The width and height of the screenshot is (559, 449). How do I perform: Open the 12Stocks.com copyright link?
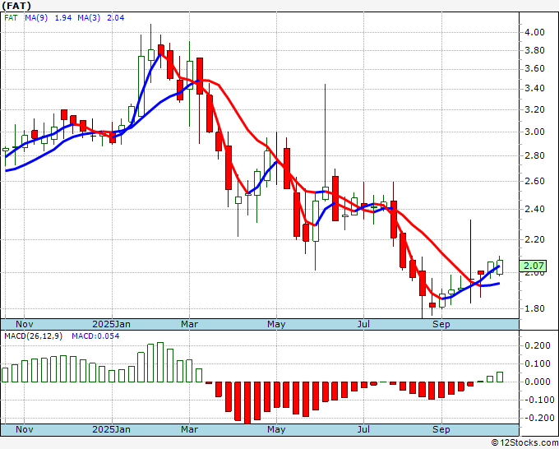tap(524, 443)
